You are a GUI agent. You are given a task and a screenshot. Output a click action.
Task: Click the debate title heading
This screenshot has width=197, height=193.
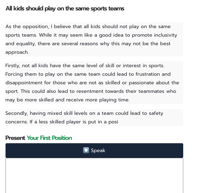(x=65, y=9)
